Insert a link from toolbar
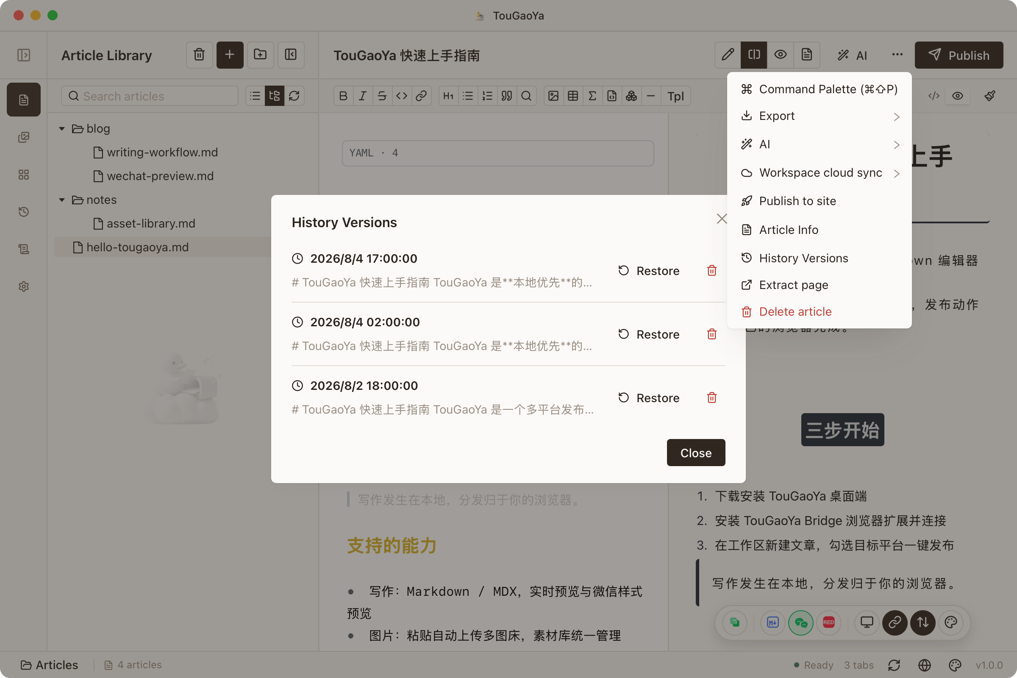This screenshot has height=678, width=1017. (x=421, y=96)
